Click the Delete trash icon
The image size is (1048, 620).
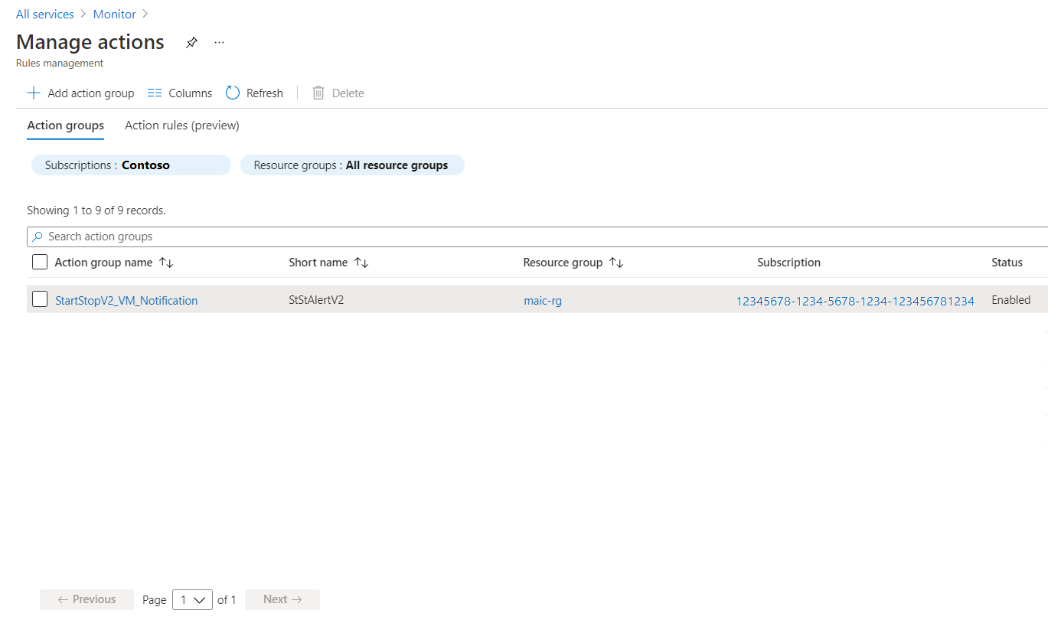[x=318, y=93]
